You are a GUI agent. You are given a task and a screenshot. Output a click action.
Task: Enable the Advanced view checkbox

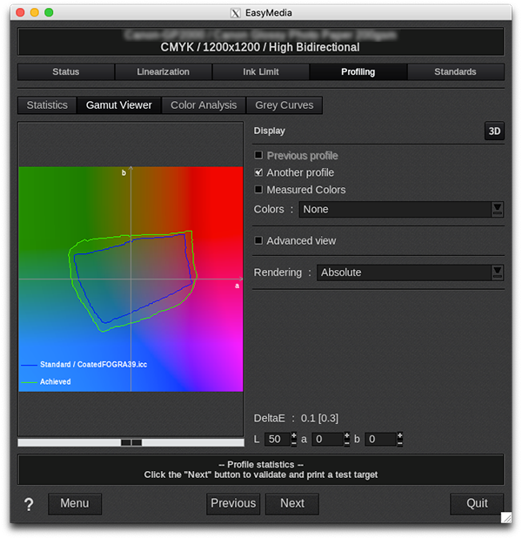coord(258,240)
